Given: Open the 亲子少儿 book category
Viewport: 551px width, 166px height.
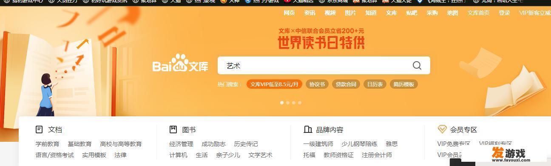Looking at the screenshot, I should 228,155.
